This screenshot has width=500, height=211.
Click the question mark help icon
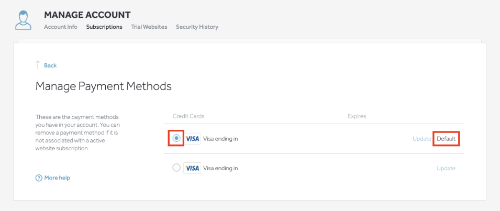(x=39, y=178)
